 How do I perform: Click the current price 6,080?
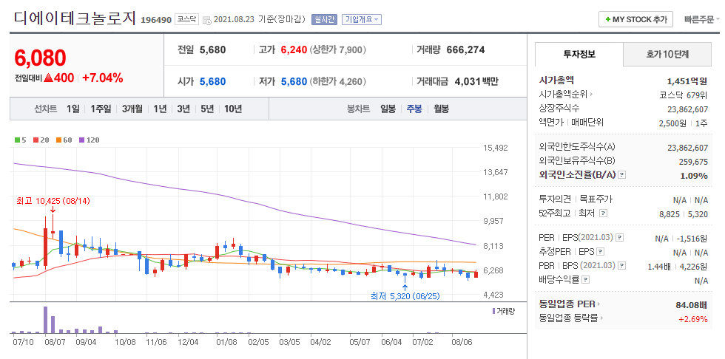point(40,58)
